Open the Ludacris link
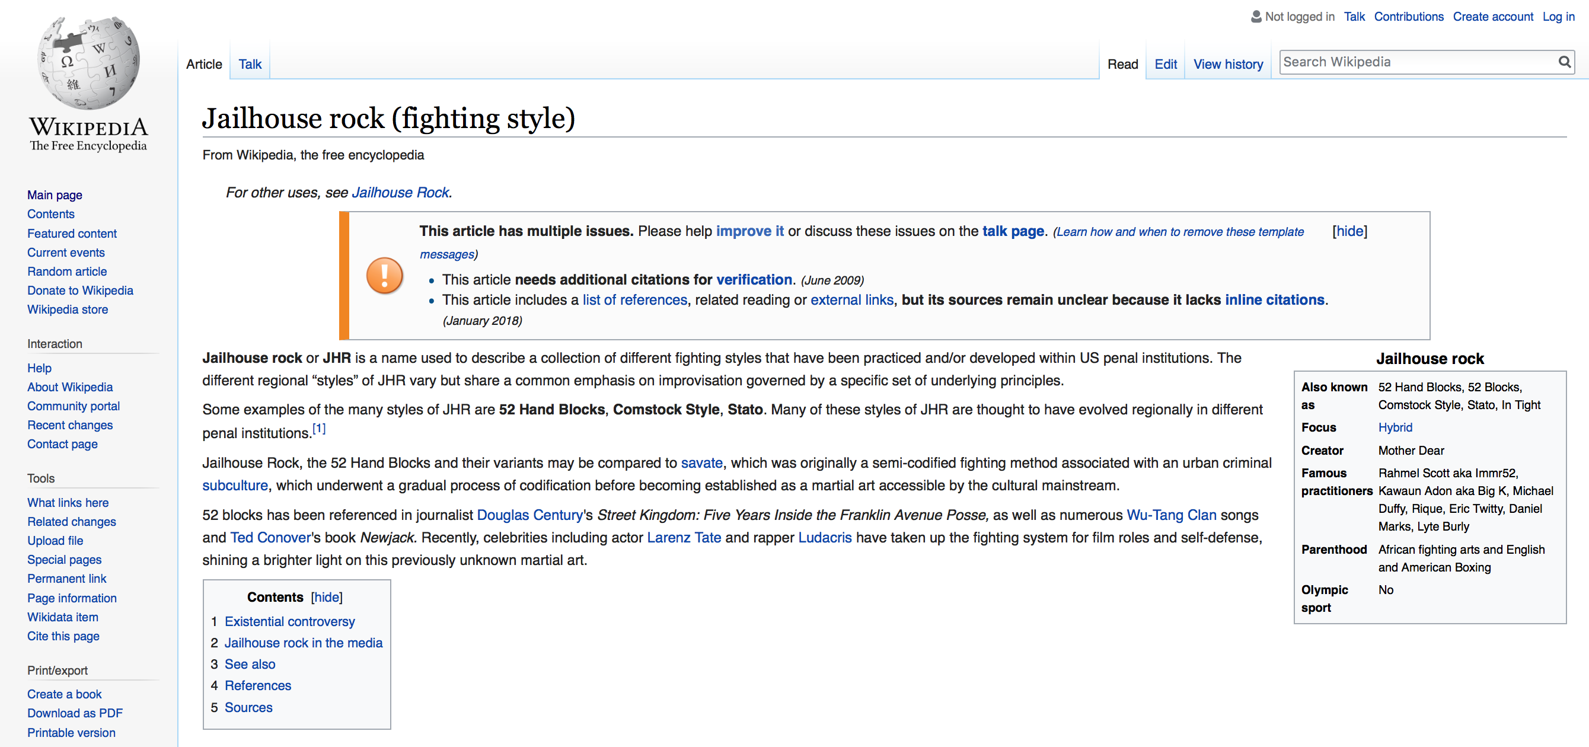1589x747 pixels. point(824,537)
